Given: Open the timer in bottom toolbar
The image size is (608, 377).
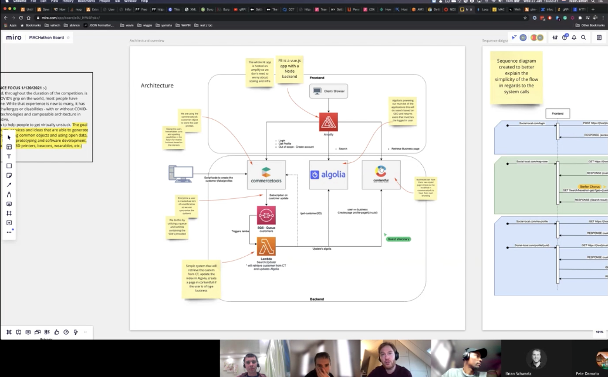Looking at the screenshot, I should click(x=66, y=332).
